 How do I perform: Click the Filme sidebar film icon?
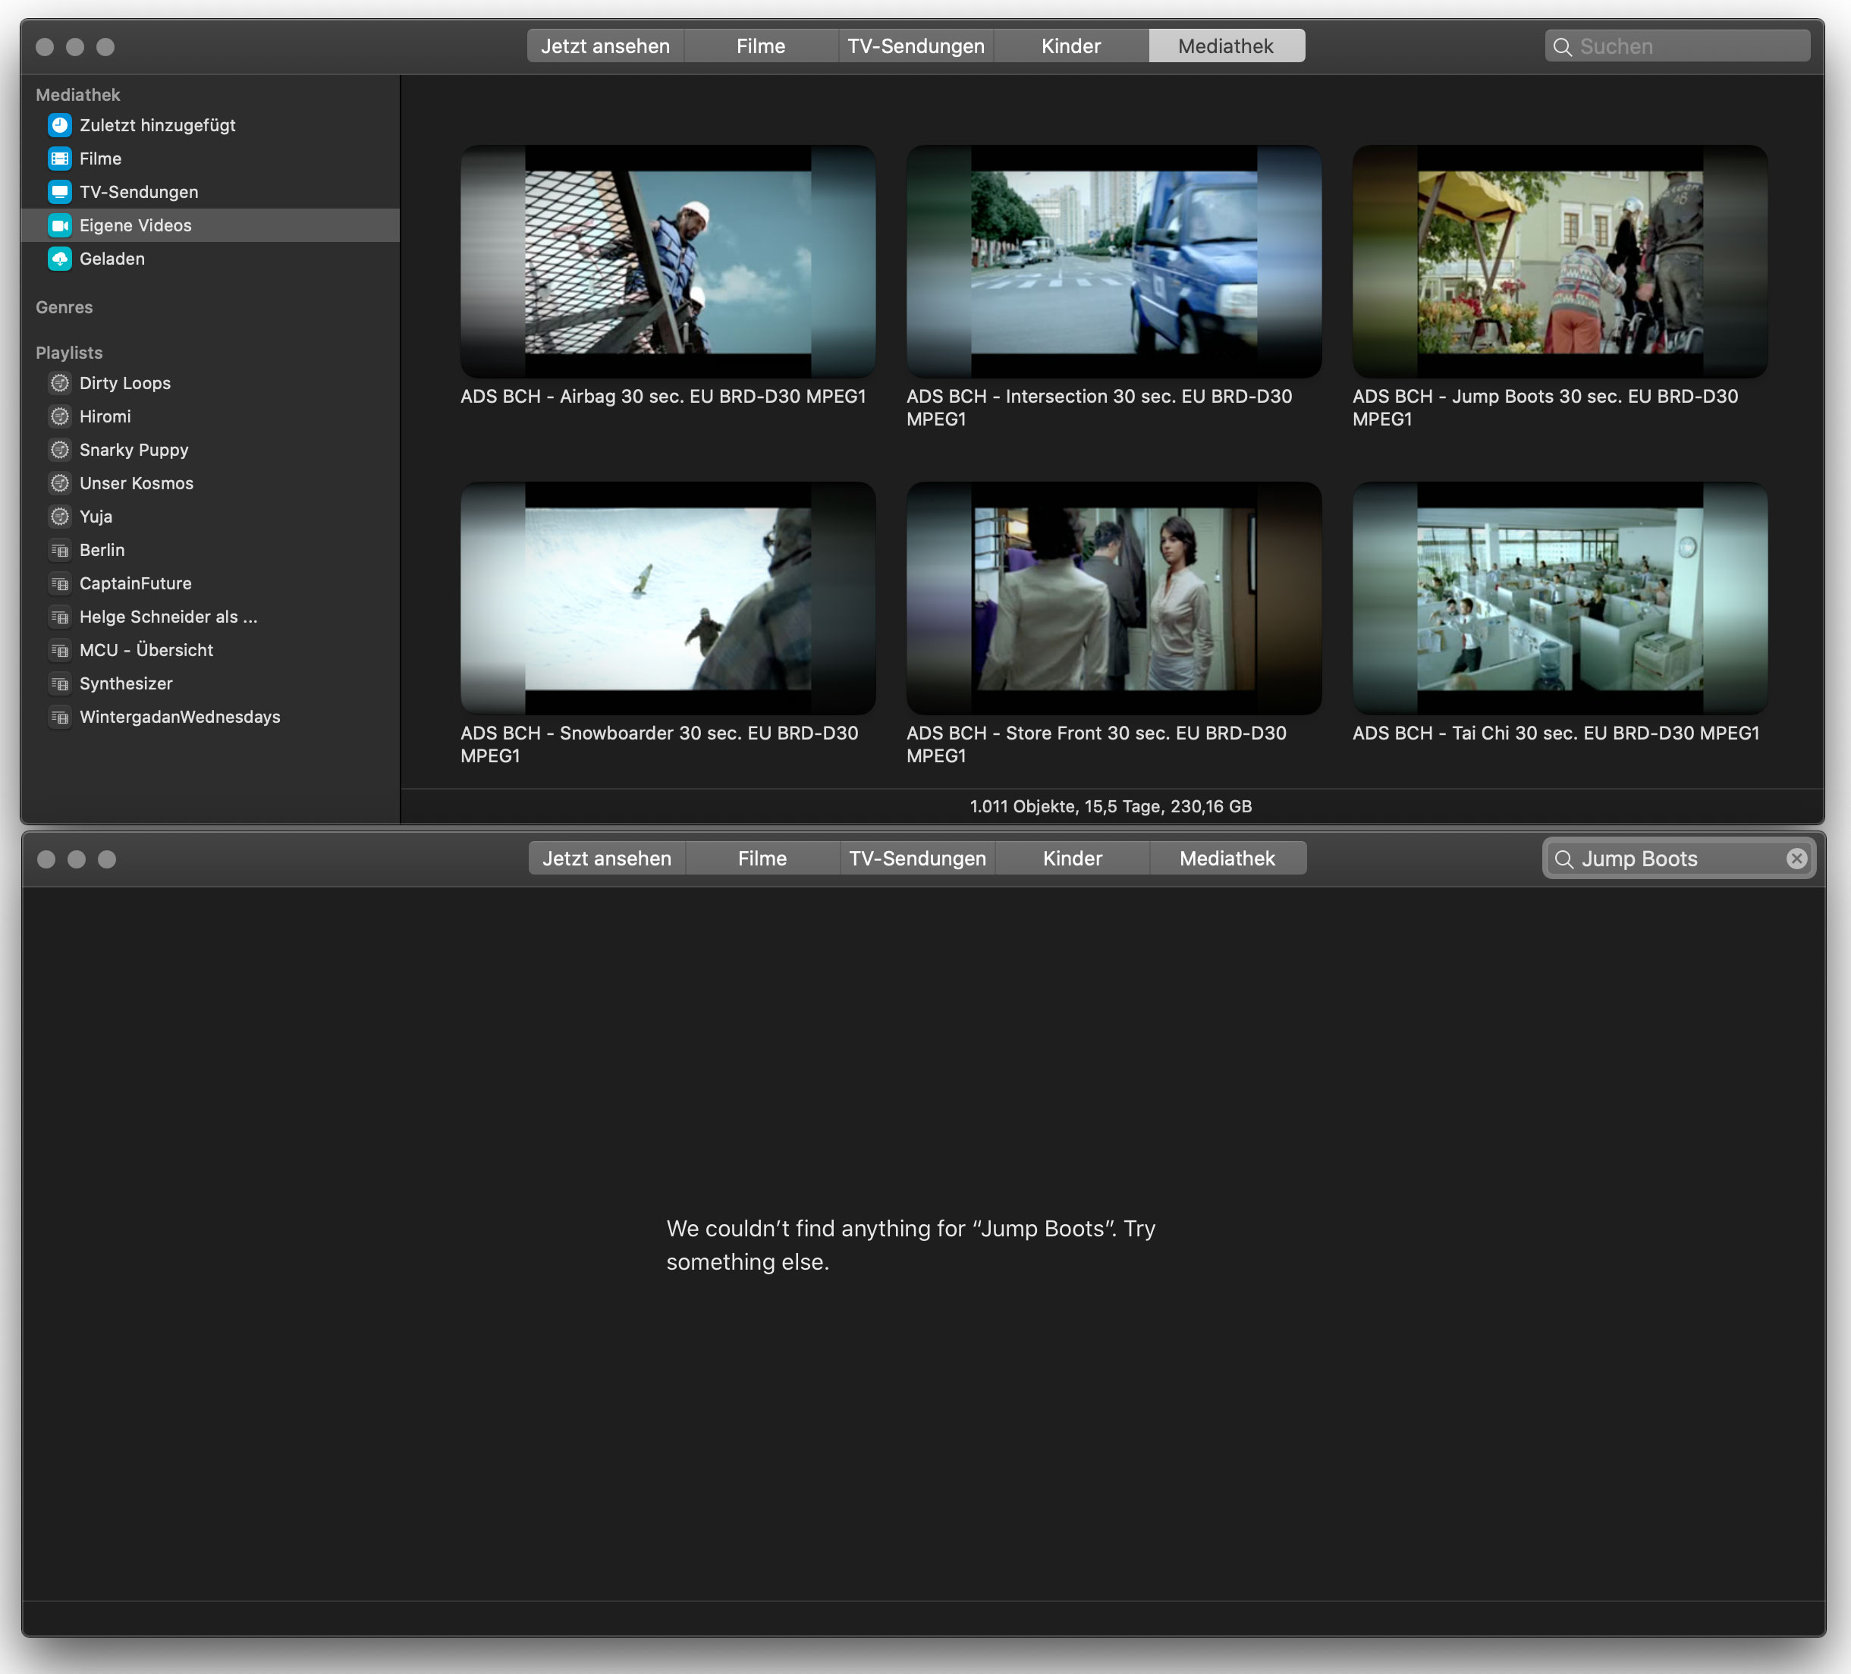pyautogui.click(x=60, y=159)
